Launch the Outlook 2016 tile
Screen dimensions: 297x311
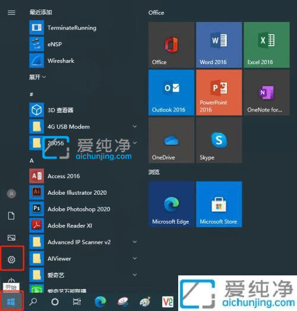[171, 93]
